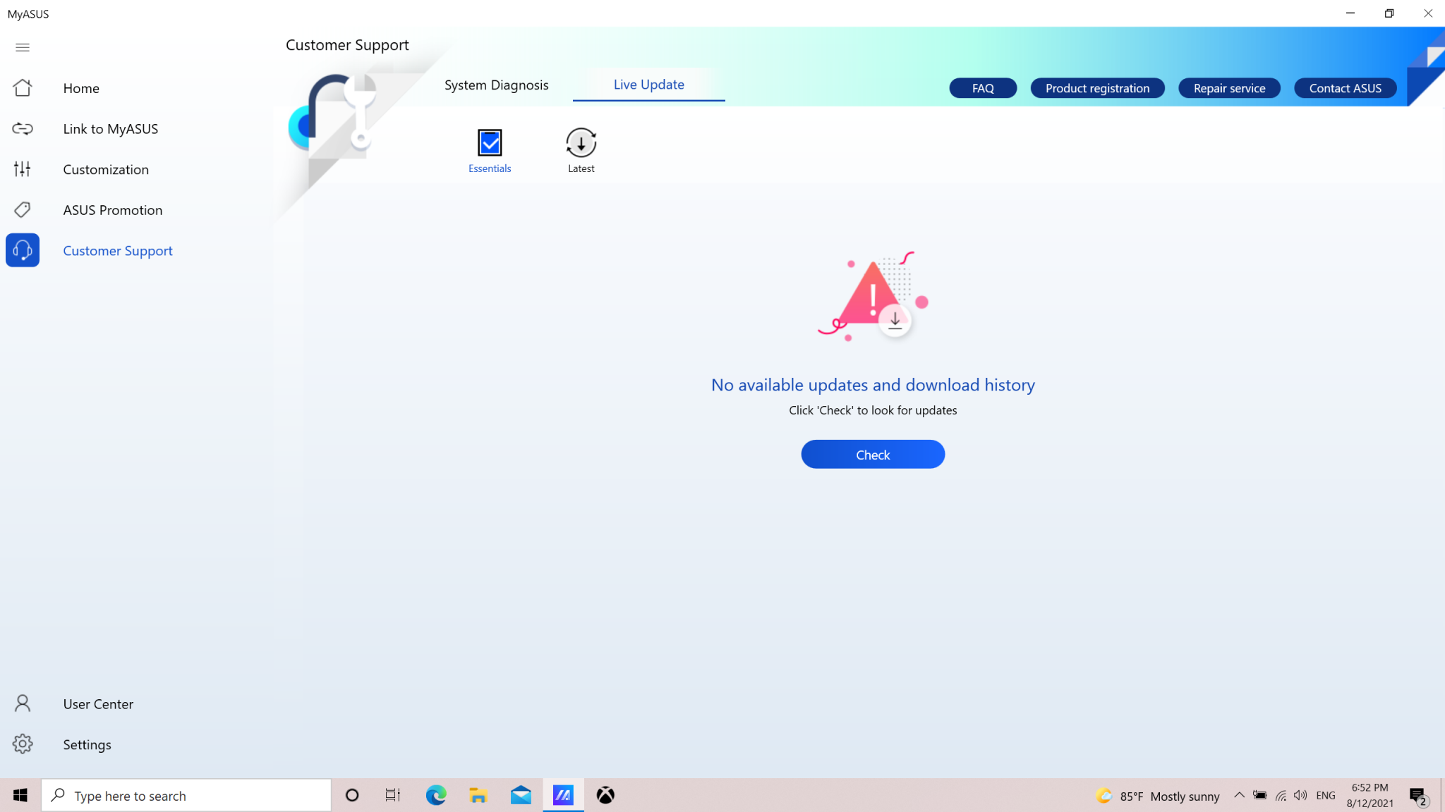This screenshot has height=812, width=1445.
Task: Open the Customization menu item
Action: (106, 169)
